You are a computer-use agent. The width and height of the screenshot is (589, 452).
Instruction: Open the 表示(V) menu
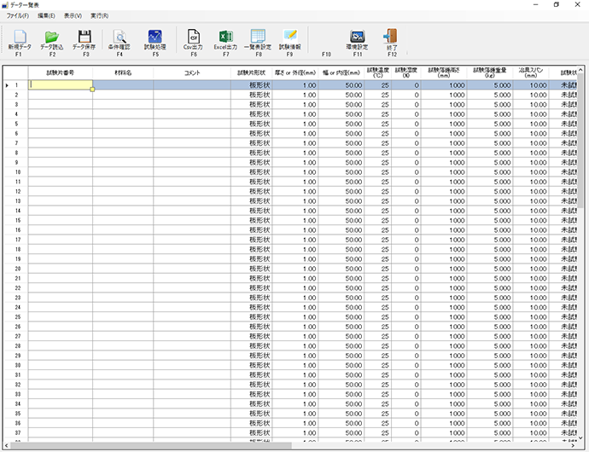point(73,15)
